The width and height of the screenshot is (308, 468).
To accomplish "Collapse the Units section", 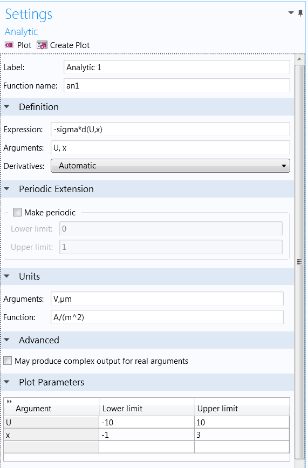I will [7, 276].
